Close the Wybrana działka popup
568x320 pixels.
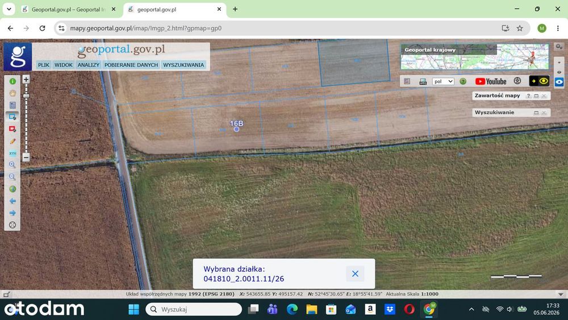coord(355,273)
